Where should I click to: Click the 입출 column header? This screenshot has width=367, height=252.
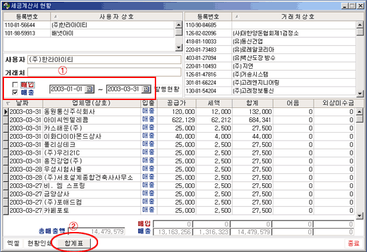[149, 103]
